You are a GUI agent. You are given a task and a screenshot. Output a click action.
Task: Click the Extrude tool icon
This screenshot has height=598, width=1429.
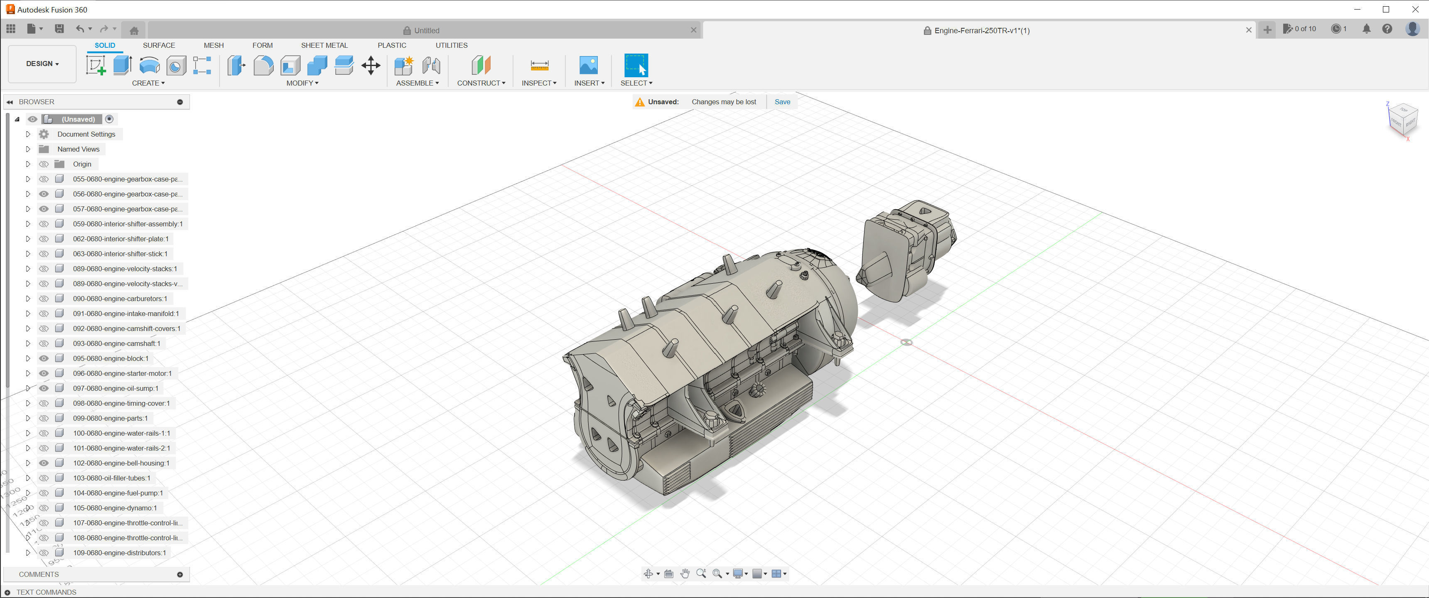[x=122, y=66]
